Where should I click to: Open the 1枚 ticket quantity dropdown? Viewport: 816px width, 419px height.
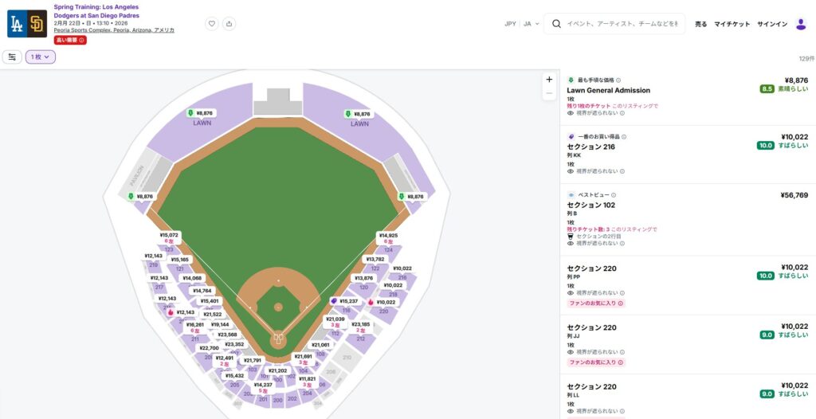(41, 57)
